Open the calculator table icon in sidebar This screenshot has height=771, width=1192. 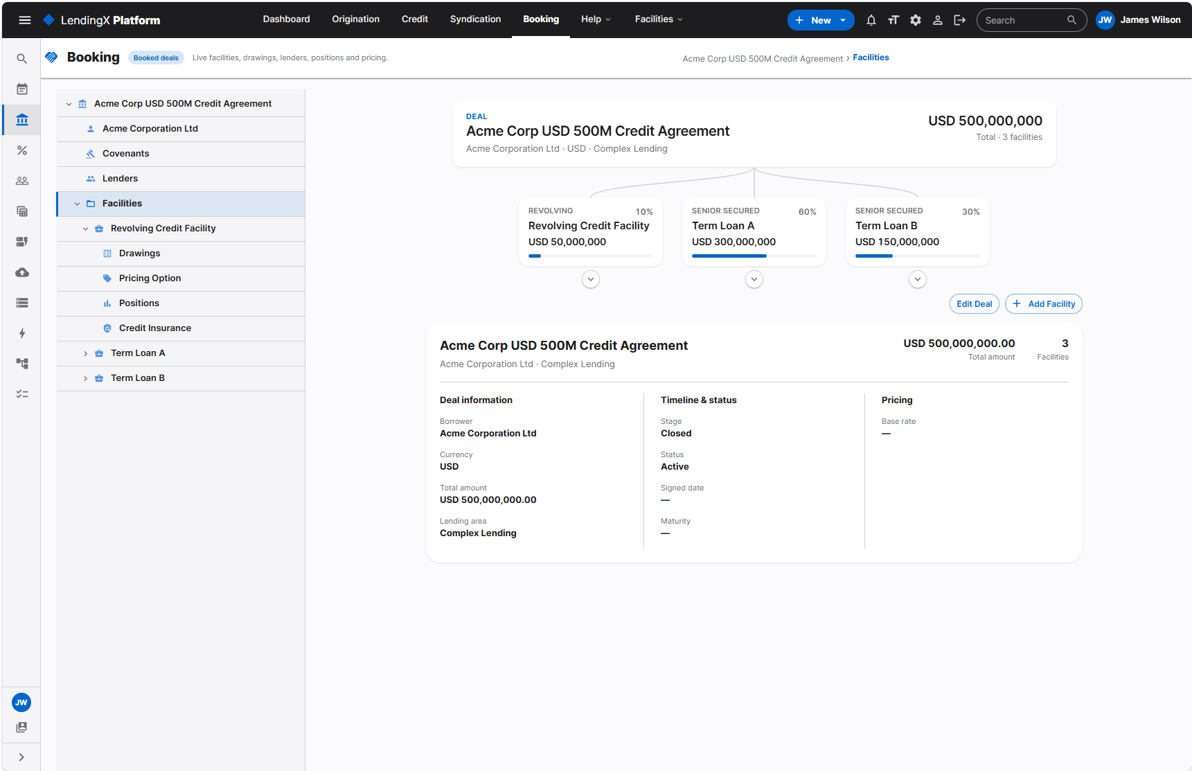[22, 211]
